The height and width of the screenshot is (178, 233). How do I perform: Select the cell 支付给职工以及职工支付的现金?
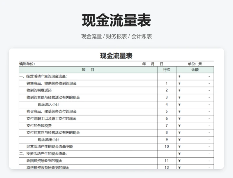click(x=88, y=118)
